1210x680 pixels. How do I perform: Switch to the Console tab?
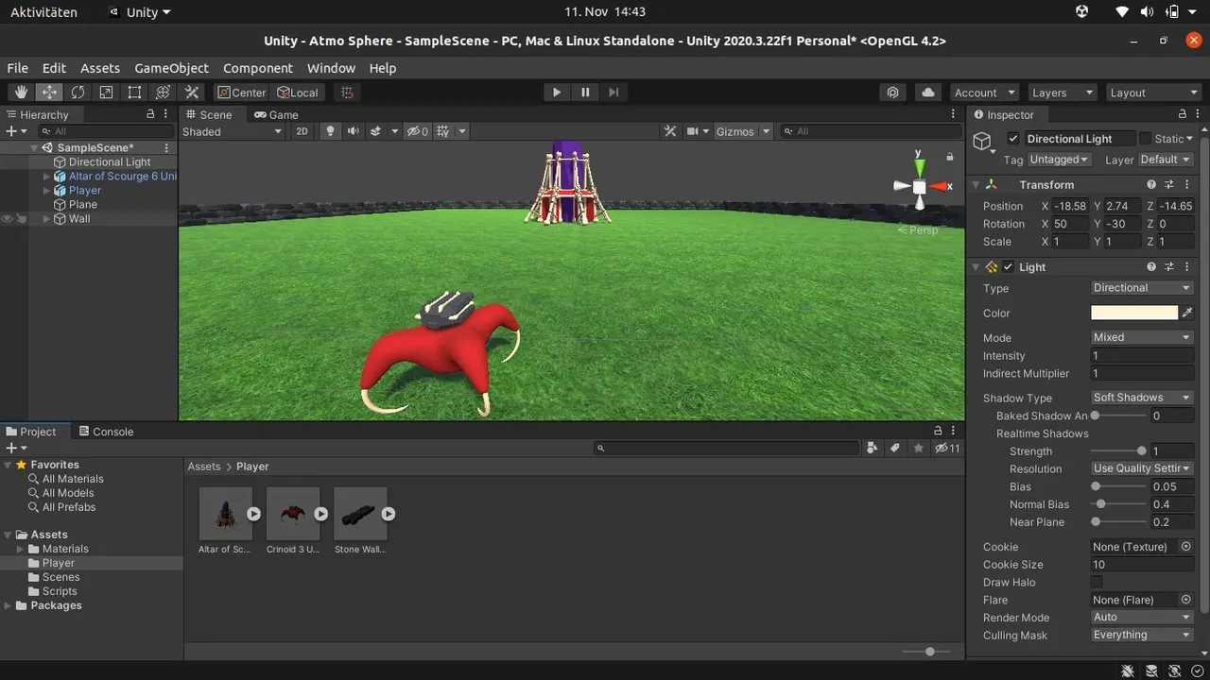coord(106,432)
